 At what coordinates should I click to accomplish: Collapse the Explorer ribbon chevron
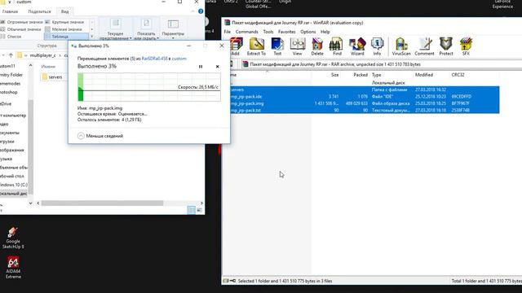point(192,11)
